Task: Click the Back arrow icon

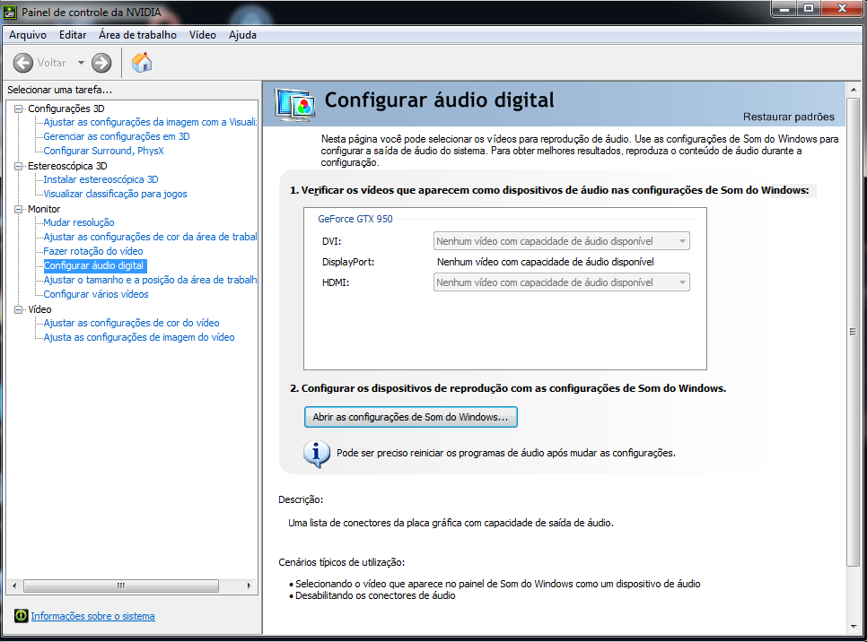Action: coord(23,63)
